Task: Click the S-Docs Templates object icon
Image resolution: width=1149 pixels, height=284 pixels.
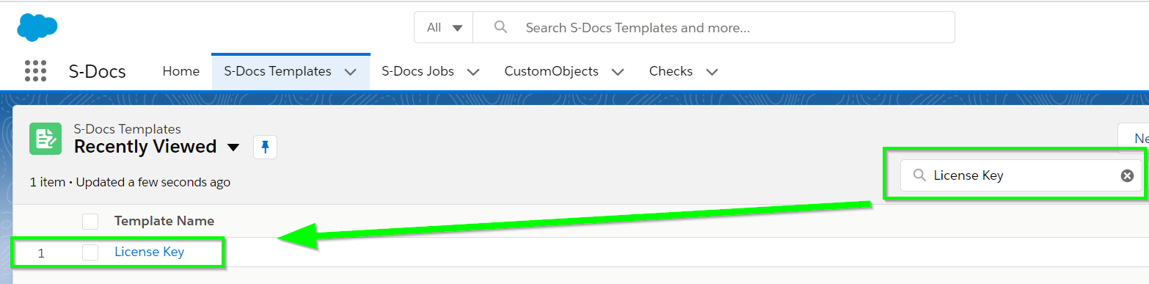Action: pos(45,139)
